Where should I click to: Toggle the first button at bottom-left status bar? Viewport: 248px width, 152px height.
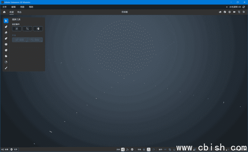5,149
